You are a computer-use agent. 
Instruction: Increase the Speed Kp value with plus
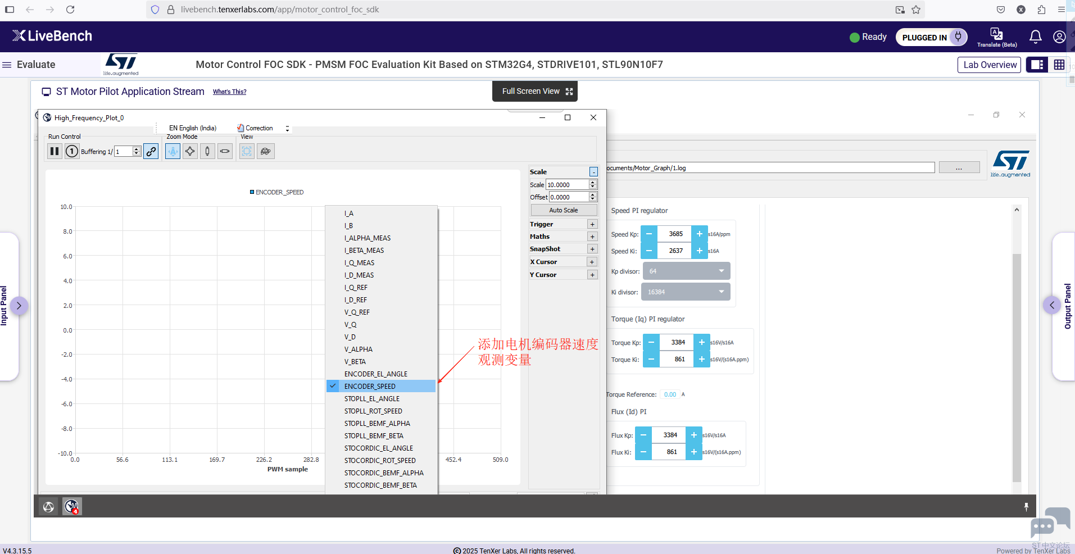700,234
